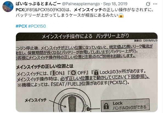Click the small padlock on the switch dial
The image size is (163, 113).
(x=88, y=109)
